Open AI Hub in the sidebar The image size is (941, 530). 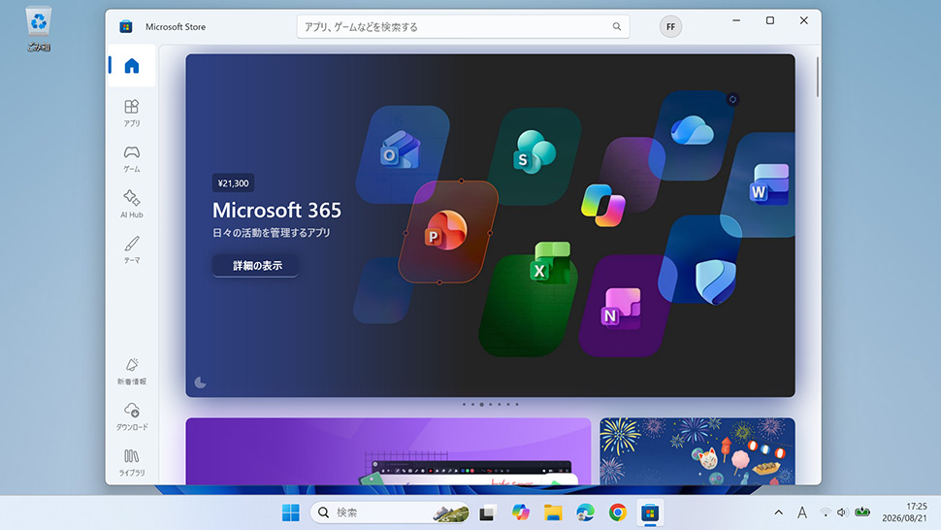[131, 204]
